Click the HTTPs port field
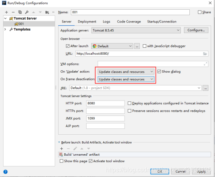 (106, 111)
